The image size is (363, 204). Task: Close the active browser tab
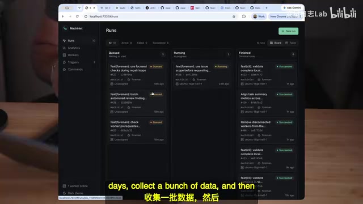[x=94, y=8]
